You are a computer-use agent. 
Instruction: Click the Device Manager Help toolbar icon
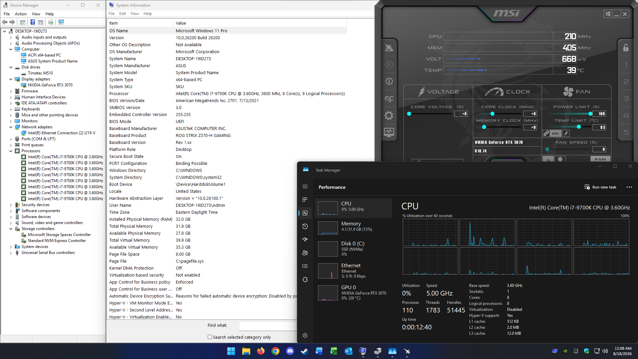pyautogui.click(x=33, y=22)
